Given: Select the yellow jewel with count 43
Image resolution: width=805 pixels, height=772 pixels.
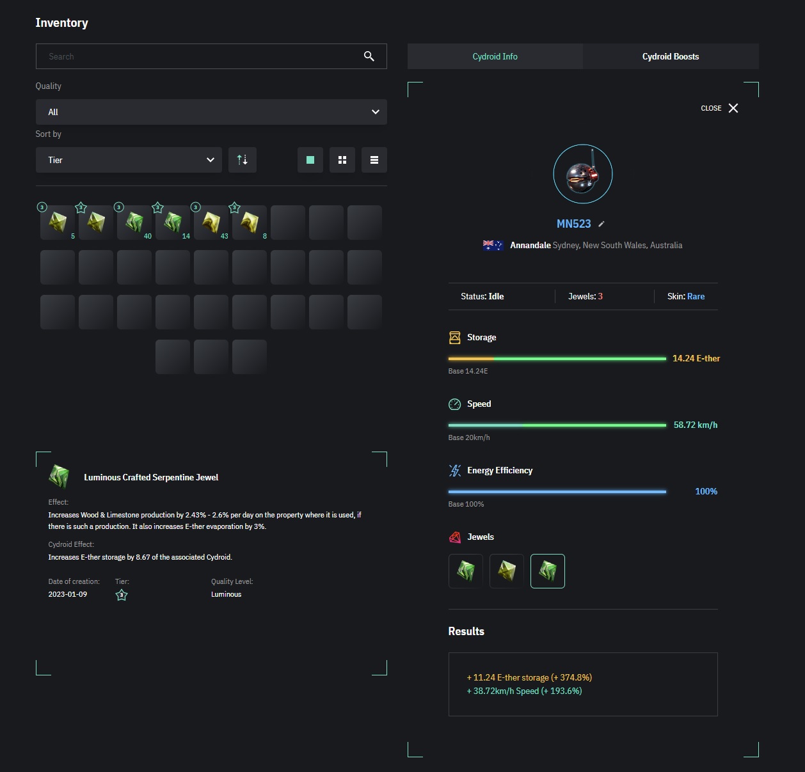Looking at the screenshot, I should pos(211,223).
